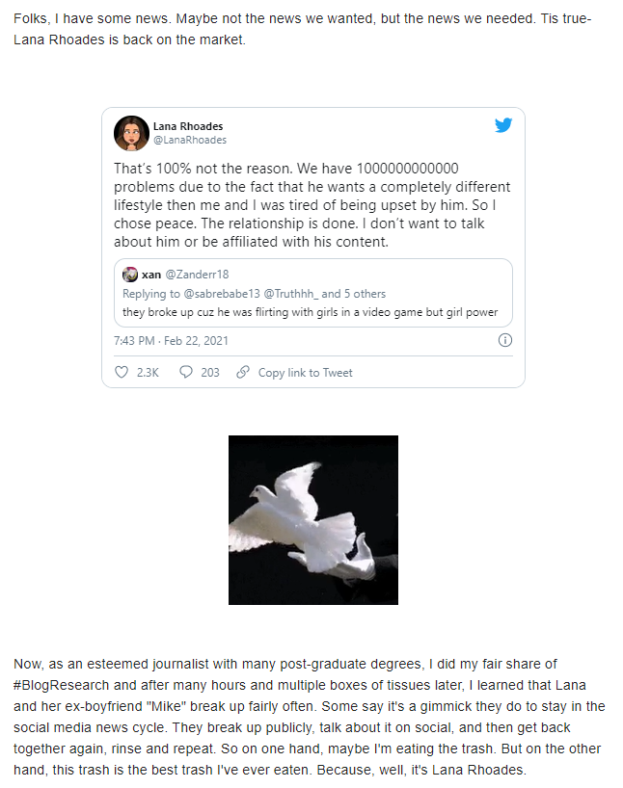Click the quoted tweet text about video game
This screenshot has height=788, width=623.
pos(310,312)
